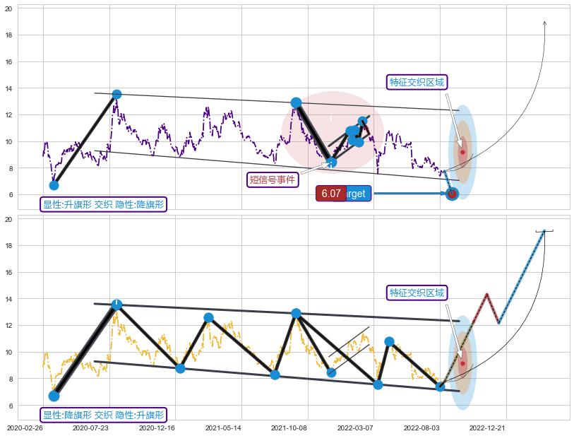
Task: Select 显性:升旗形 交织 隐性:降旗形 caption box
Action: [x=103, y=205]
